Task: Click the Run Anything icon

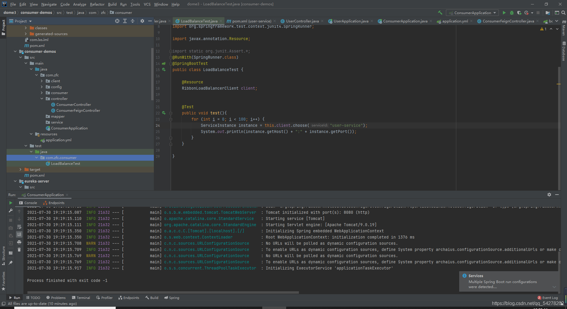Action: tap(557, 13)
